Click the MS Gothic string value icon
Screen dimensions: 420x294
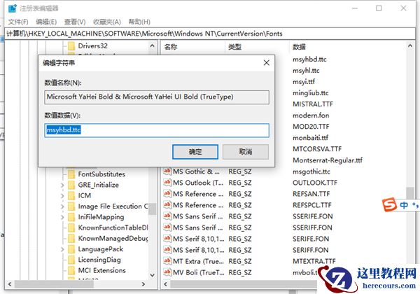point(167,171)
